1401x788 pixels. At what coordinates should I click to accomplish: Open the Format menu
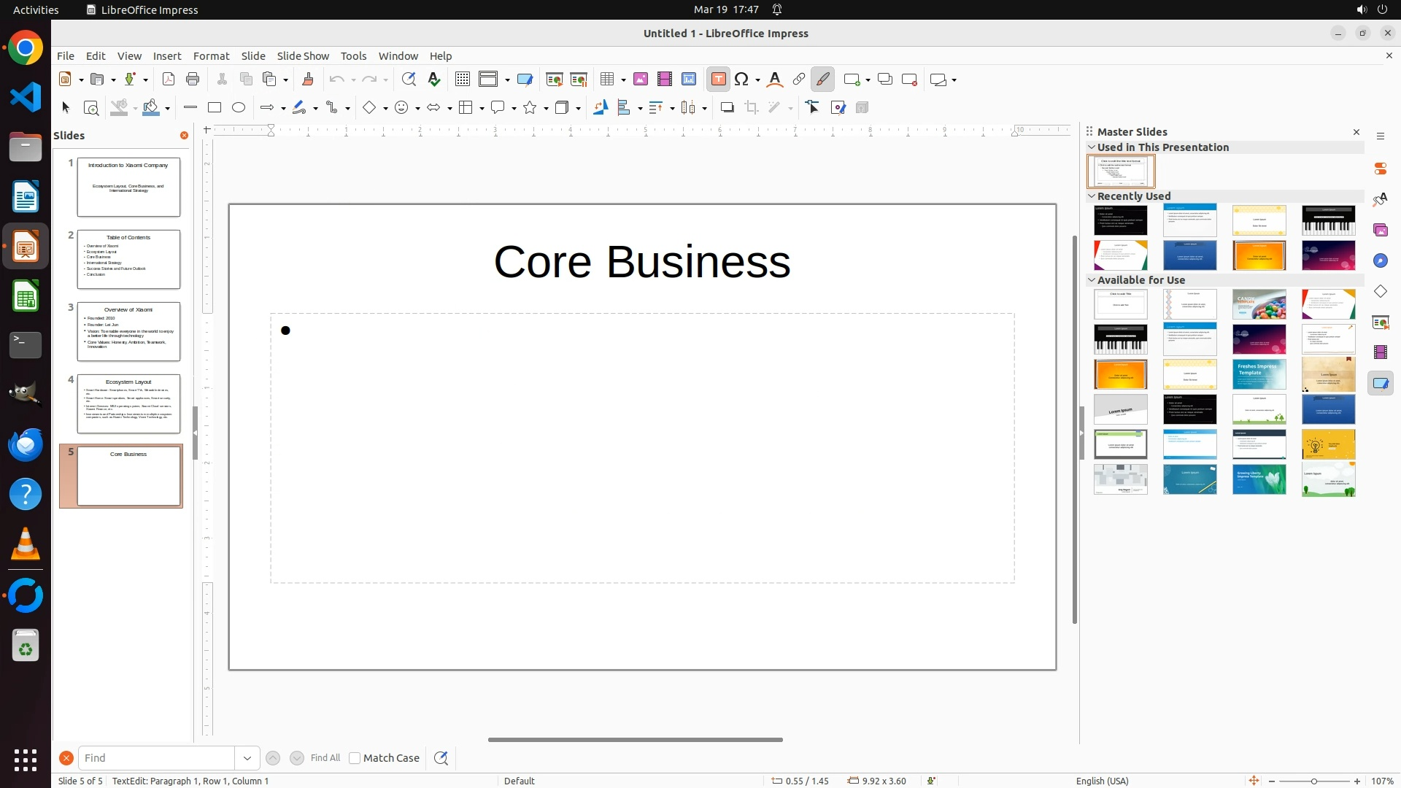click(x=211, y=56)
